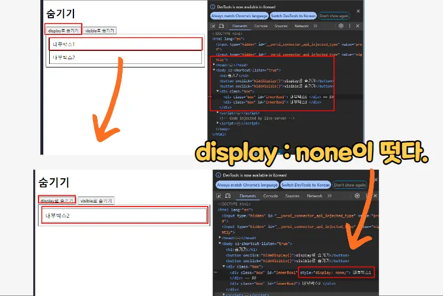
Task: Collapse the body node in top DevTools tree
Action: coord(214,70)
